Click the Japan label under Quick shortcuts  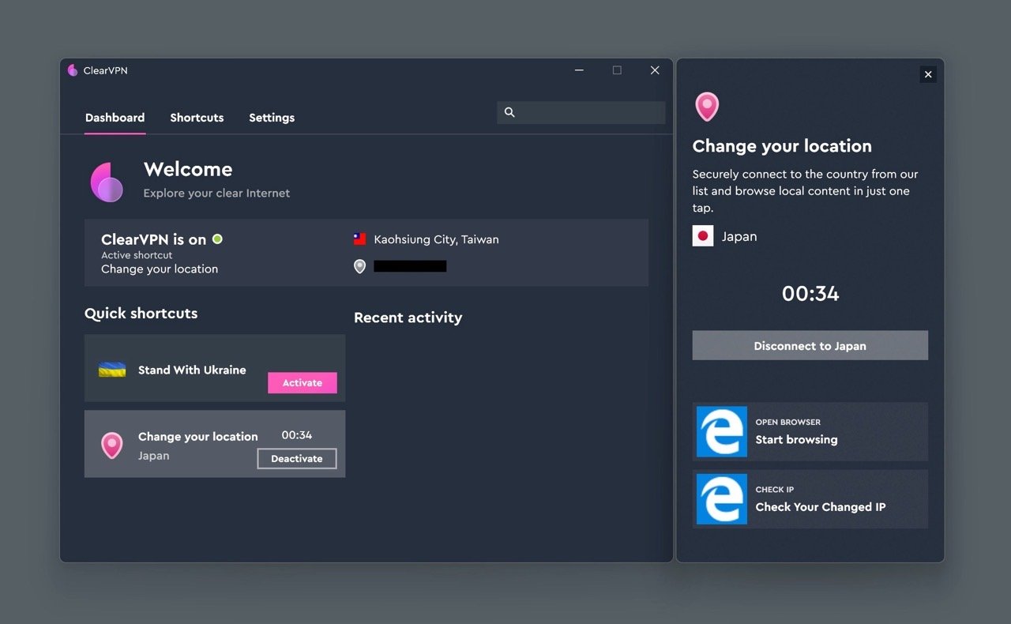point(153,456)
